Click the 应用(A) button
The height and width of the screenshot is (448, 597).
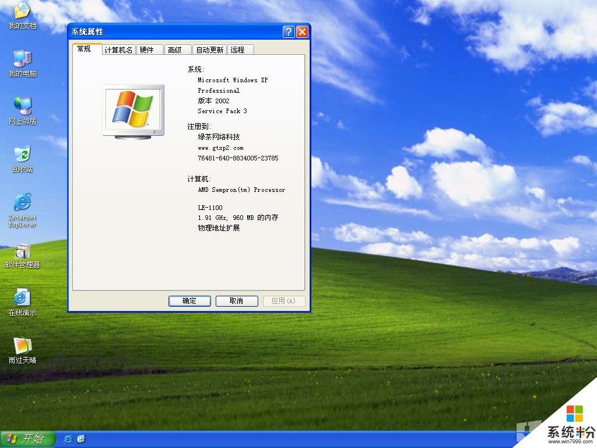tap(284, 301)
